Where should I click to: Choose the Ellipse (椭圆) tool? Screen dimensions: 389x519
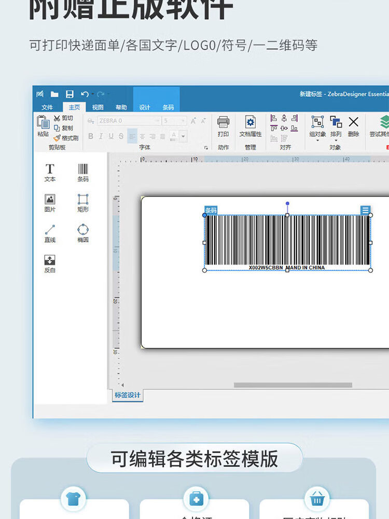pos(83,233)
